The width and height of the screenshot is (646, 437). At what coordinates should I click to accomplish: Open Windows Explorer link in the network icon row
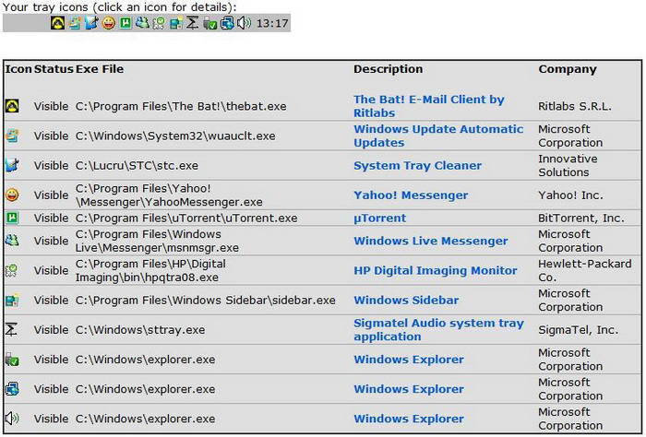409,389
